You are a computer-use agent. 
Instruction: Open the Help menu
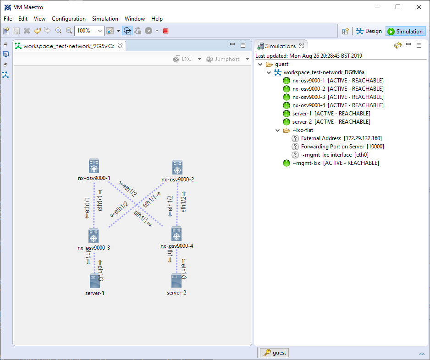[157, 19]
